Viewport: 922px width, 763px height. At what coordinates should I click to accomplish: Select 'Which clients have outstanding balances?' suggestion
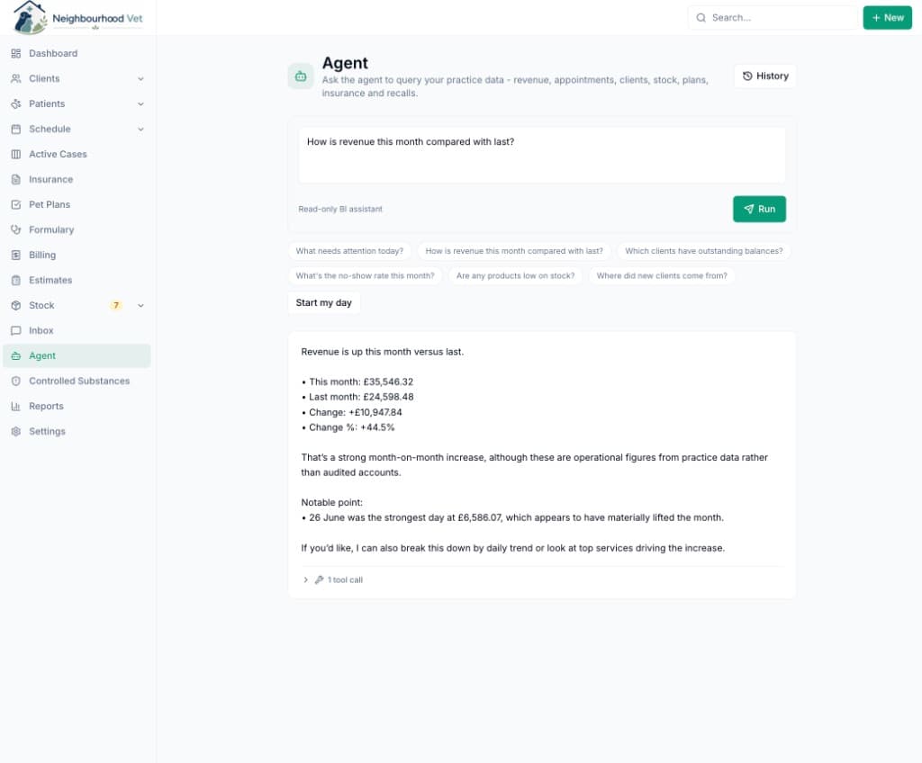(x=704, y=251)
